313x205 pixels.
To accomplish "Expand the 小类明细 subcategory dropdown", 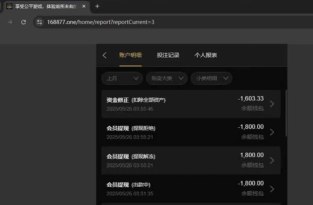I will 212,78.
